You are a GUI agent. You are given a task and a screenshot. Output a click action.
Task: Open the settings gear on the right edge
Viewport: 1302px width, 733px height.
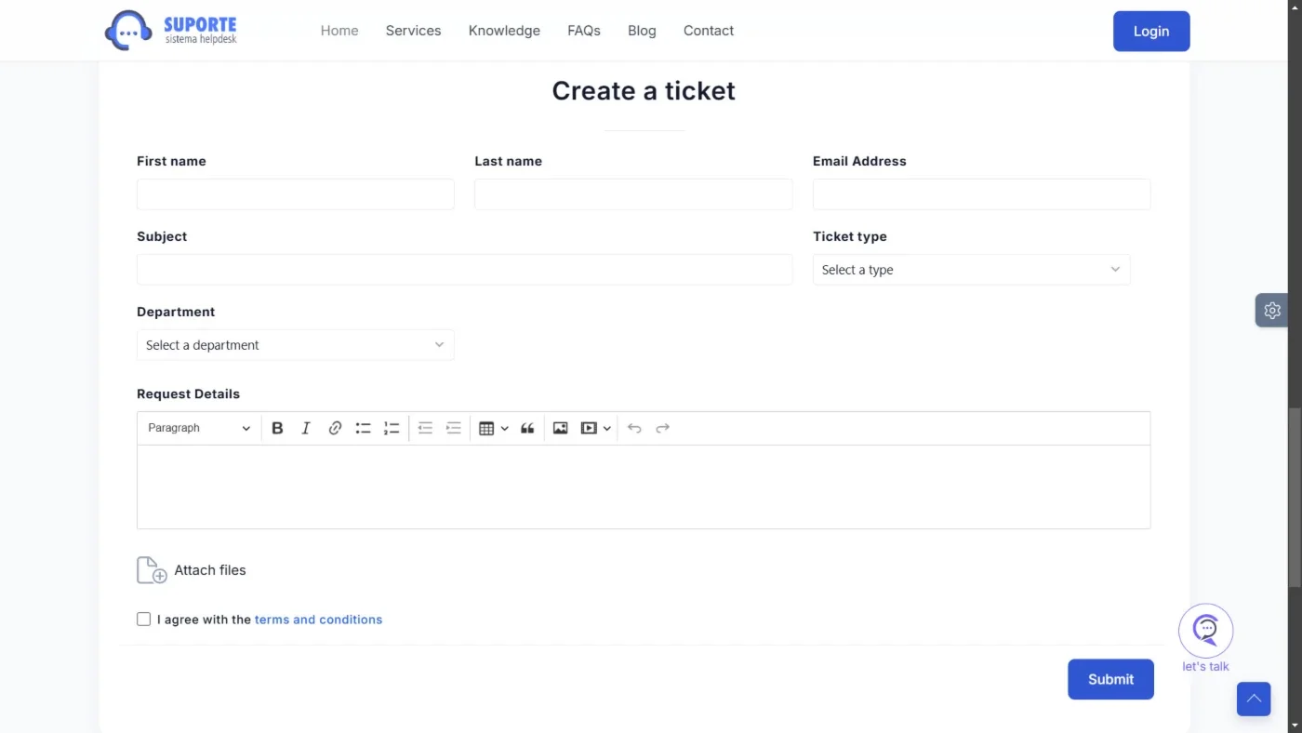point(1271,311)
